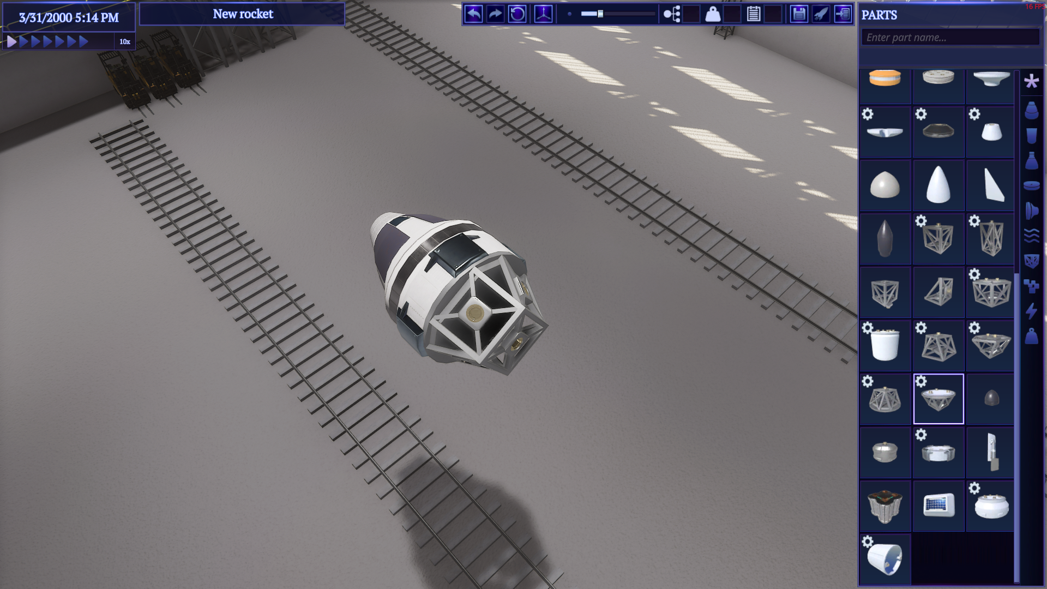Open gear options on the dark flat dish
1047x589 pixels.
click(x=921, y=114)
